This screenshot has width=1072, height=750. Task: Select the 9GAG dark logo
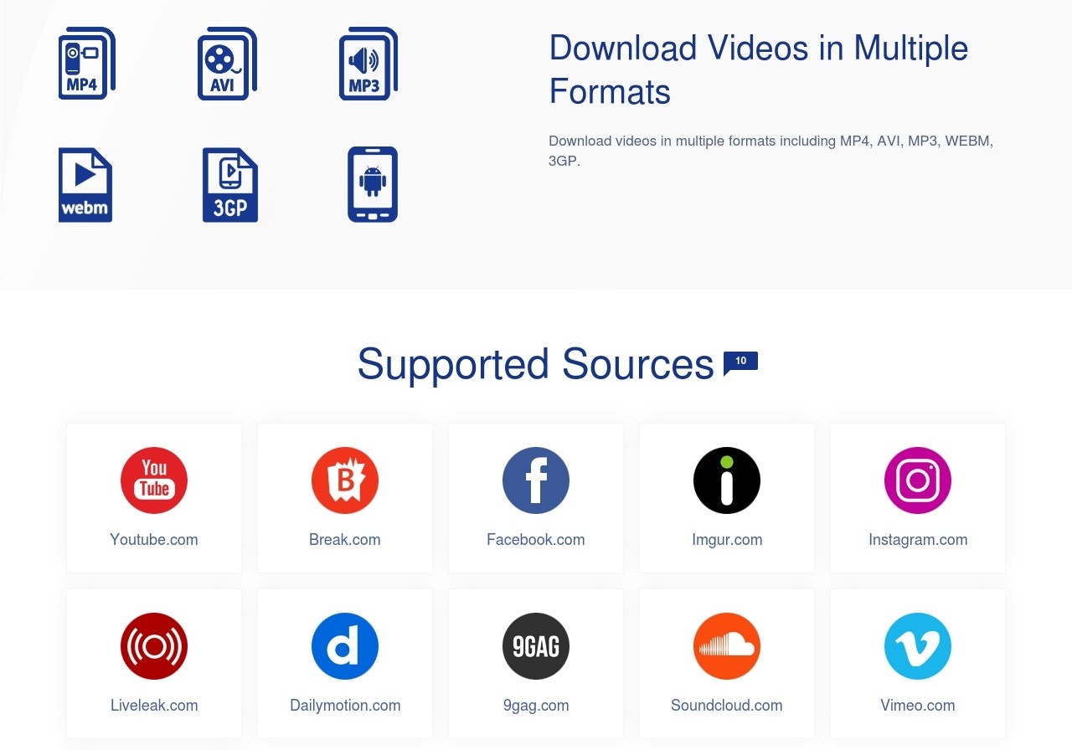536,646
